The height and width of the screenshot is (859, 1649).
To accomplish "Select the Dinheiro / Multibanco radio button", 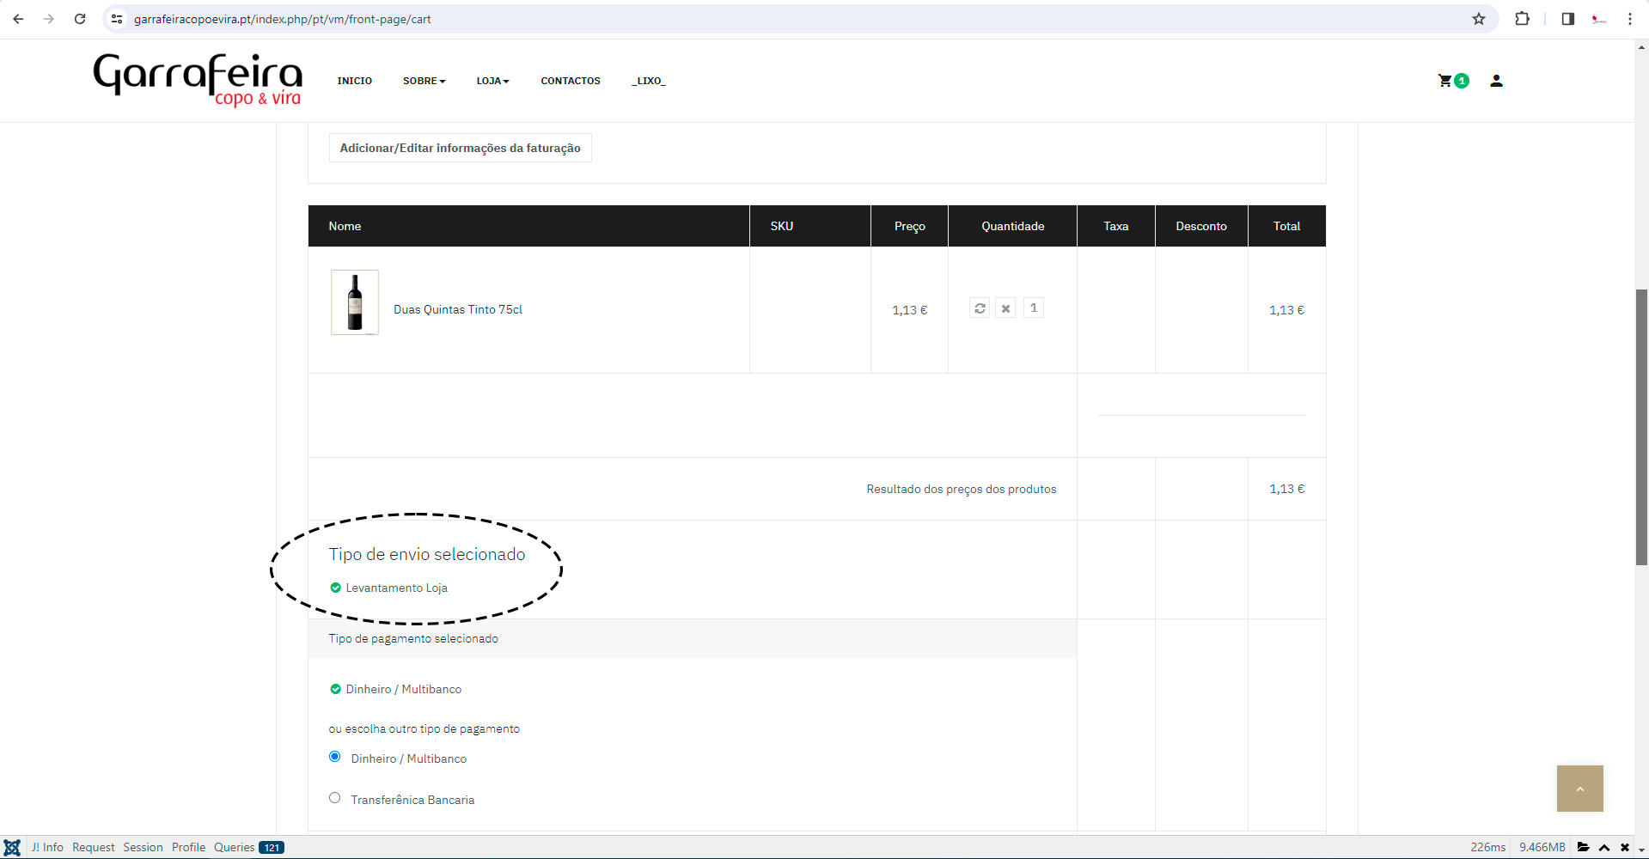I will (x=335, y=757).
